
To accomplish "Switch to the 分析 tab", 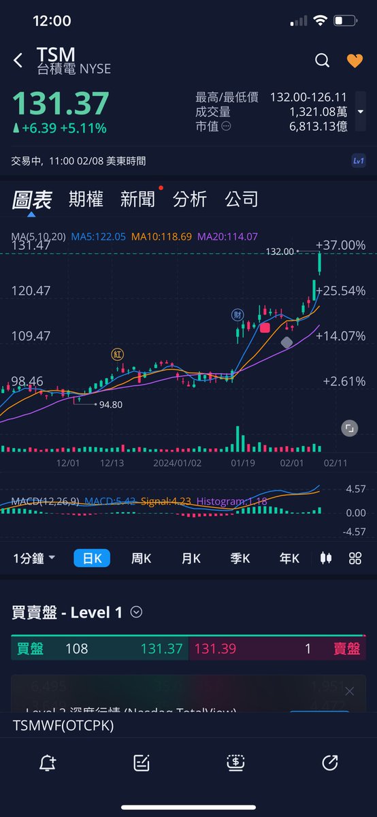I will tap(190, 199).
